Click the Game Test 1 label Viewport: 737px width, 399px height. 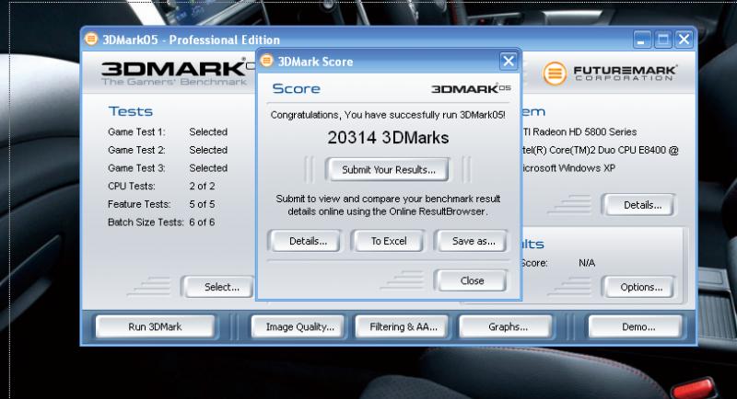pyautogui.click(x=136, y=132)
